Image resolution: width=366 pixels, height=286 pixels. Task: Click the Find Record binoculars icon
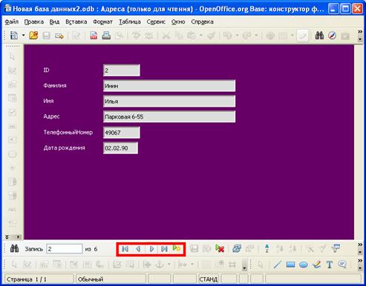point(14,248)
